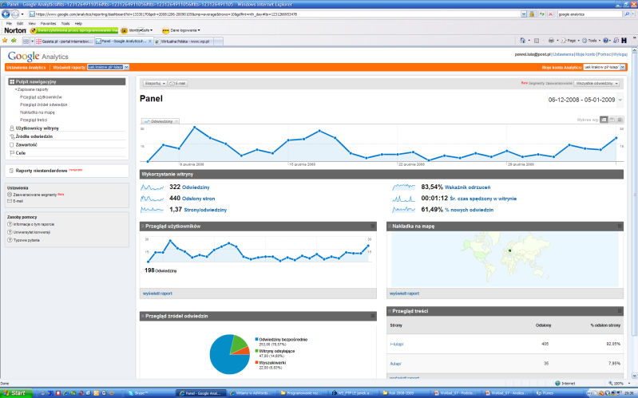Screen dimensions: 638x398
Task: Click the Favorites Center star icon
Action: 5,41
